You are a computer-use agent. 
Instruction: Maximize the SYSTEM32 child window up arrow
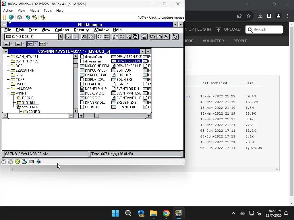(x=148, y=51)
